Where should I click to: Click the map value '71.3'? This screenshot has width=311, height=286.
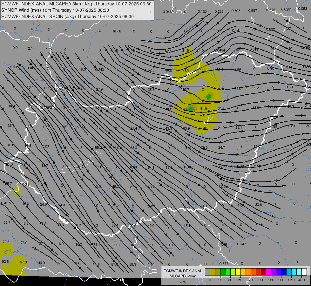[186, 70]
